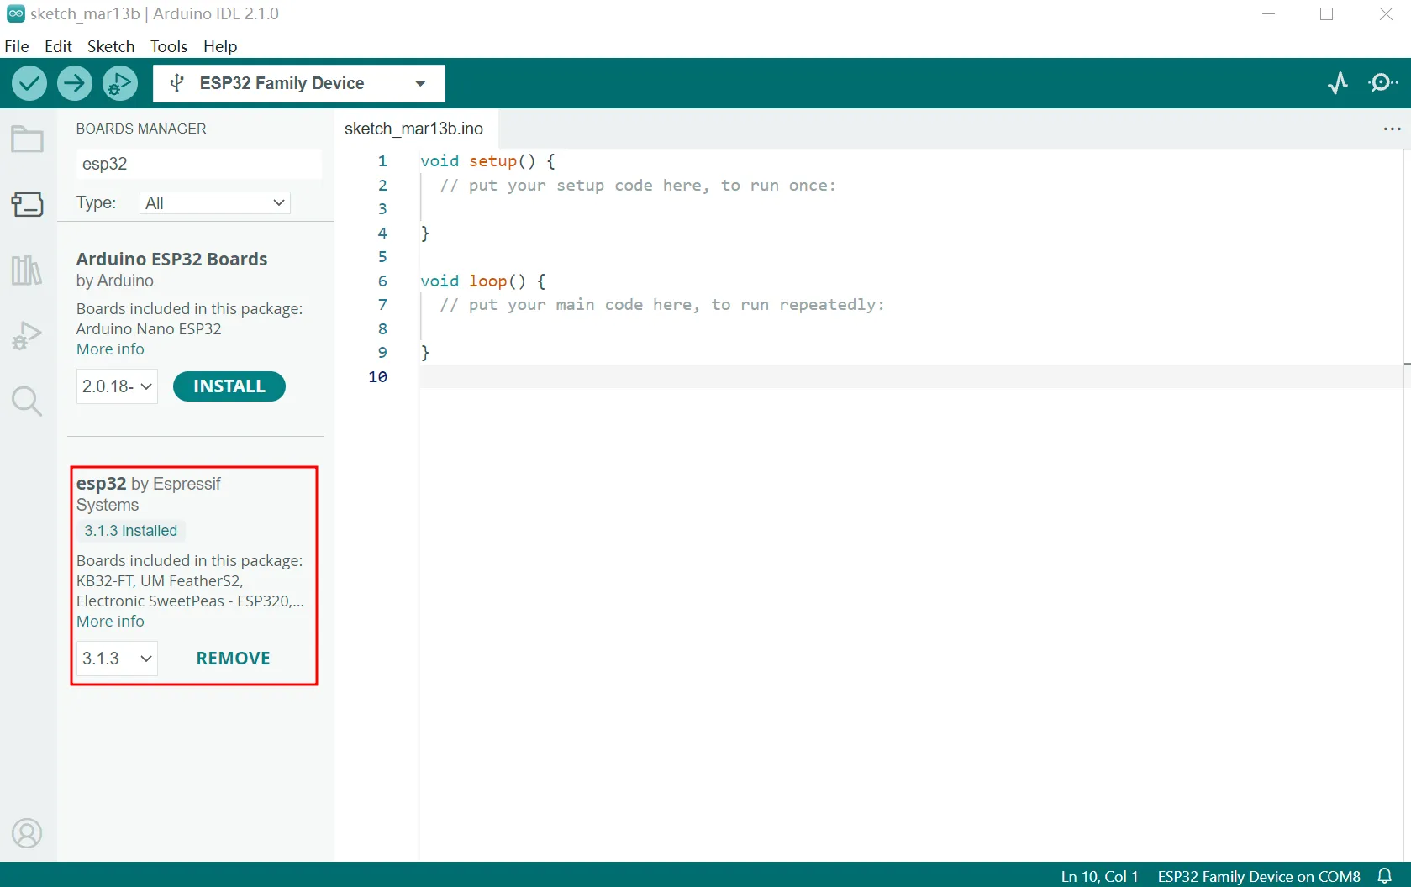Start the Debug toolbar button
This screenshot has width=1411, height=887.
[120, 83]
